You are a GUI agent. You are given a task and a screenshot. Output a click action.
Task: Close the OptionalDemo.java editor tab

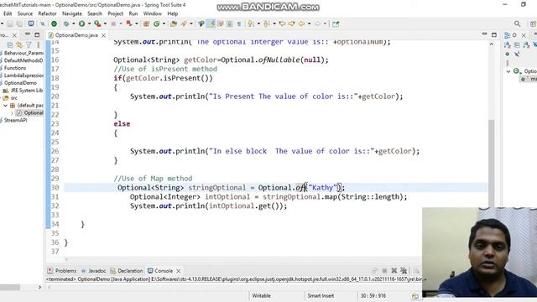coord(103,35)
